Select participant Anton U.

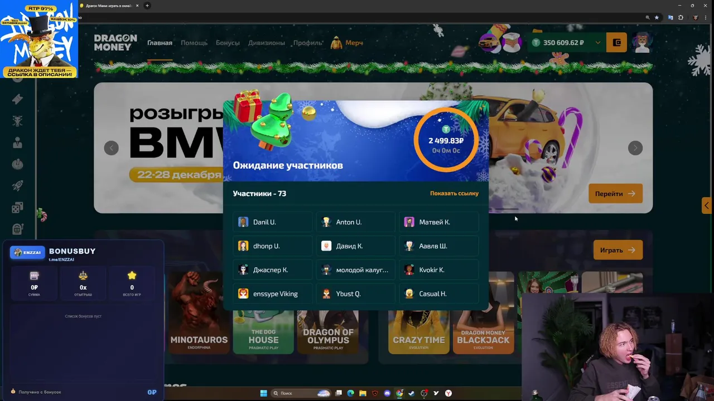pos(356,222)
